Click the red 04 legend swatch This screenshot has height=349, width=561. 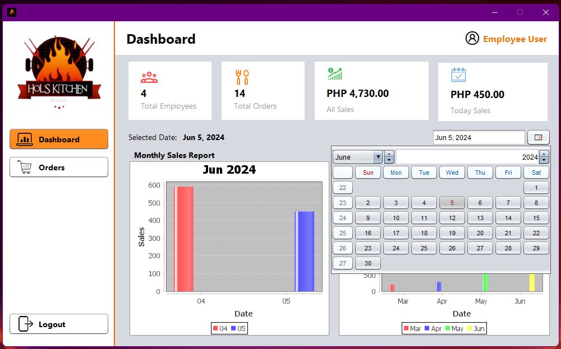(x=215, y=328)
